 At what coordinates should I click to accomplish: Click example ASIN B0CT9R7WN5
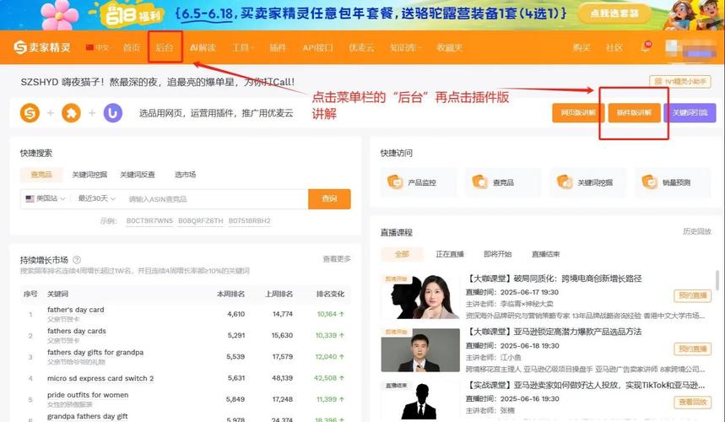coord(149,221)
